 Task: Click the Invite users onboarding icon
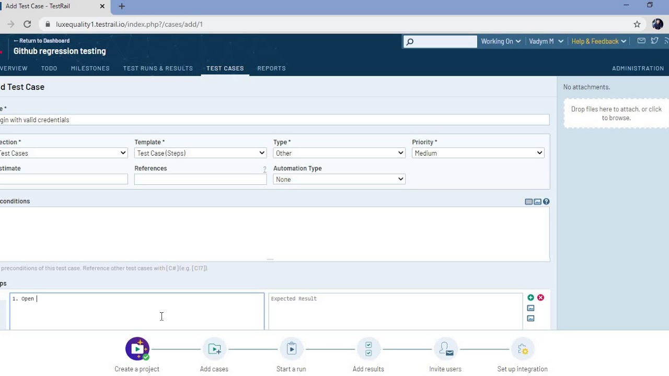click(445, 349)
